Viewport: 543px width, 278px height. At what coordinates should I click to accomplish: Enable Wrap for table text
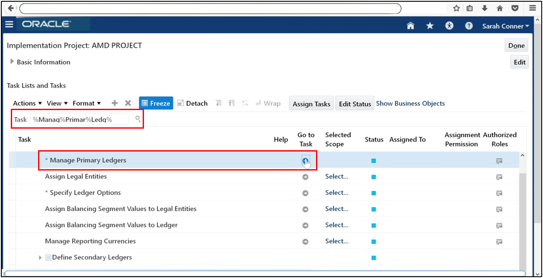(268, 103)
